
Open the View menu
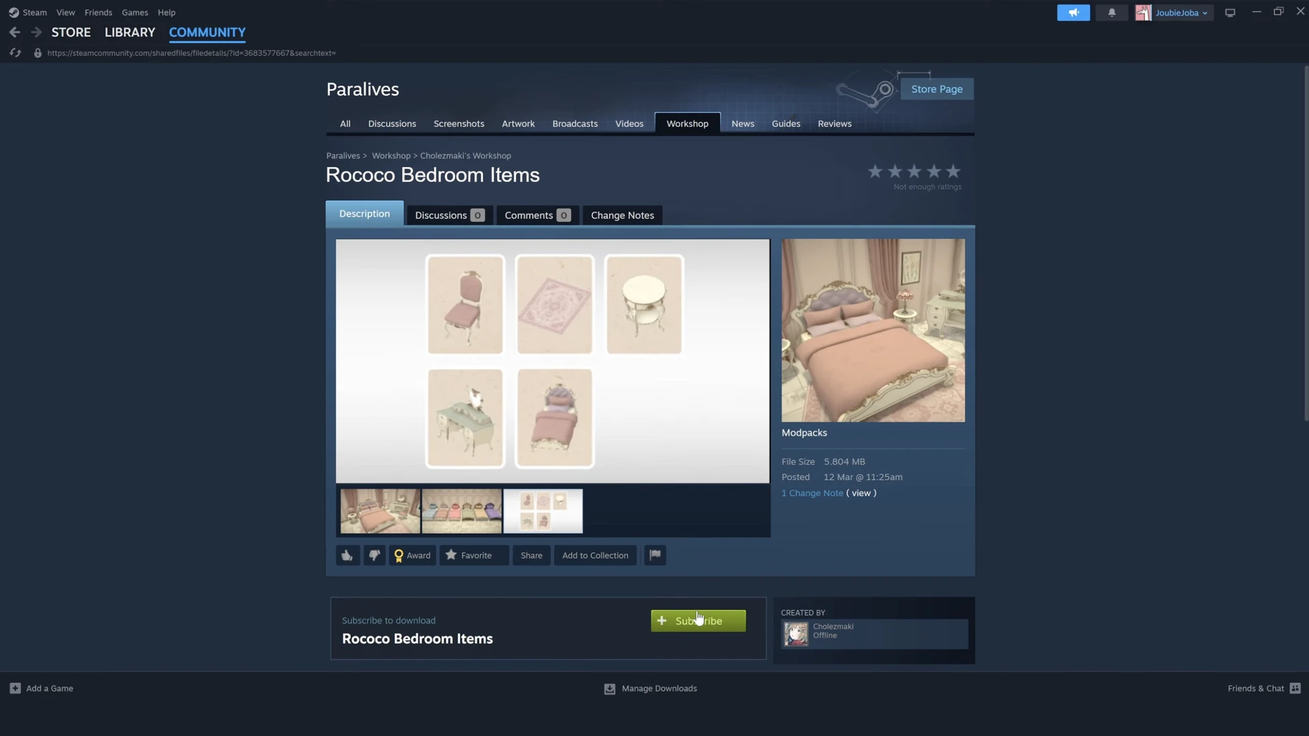65,12
